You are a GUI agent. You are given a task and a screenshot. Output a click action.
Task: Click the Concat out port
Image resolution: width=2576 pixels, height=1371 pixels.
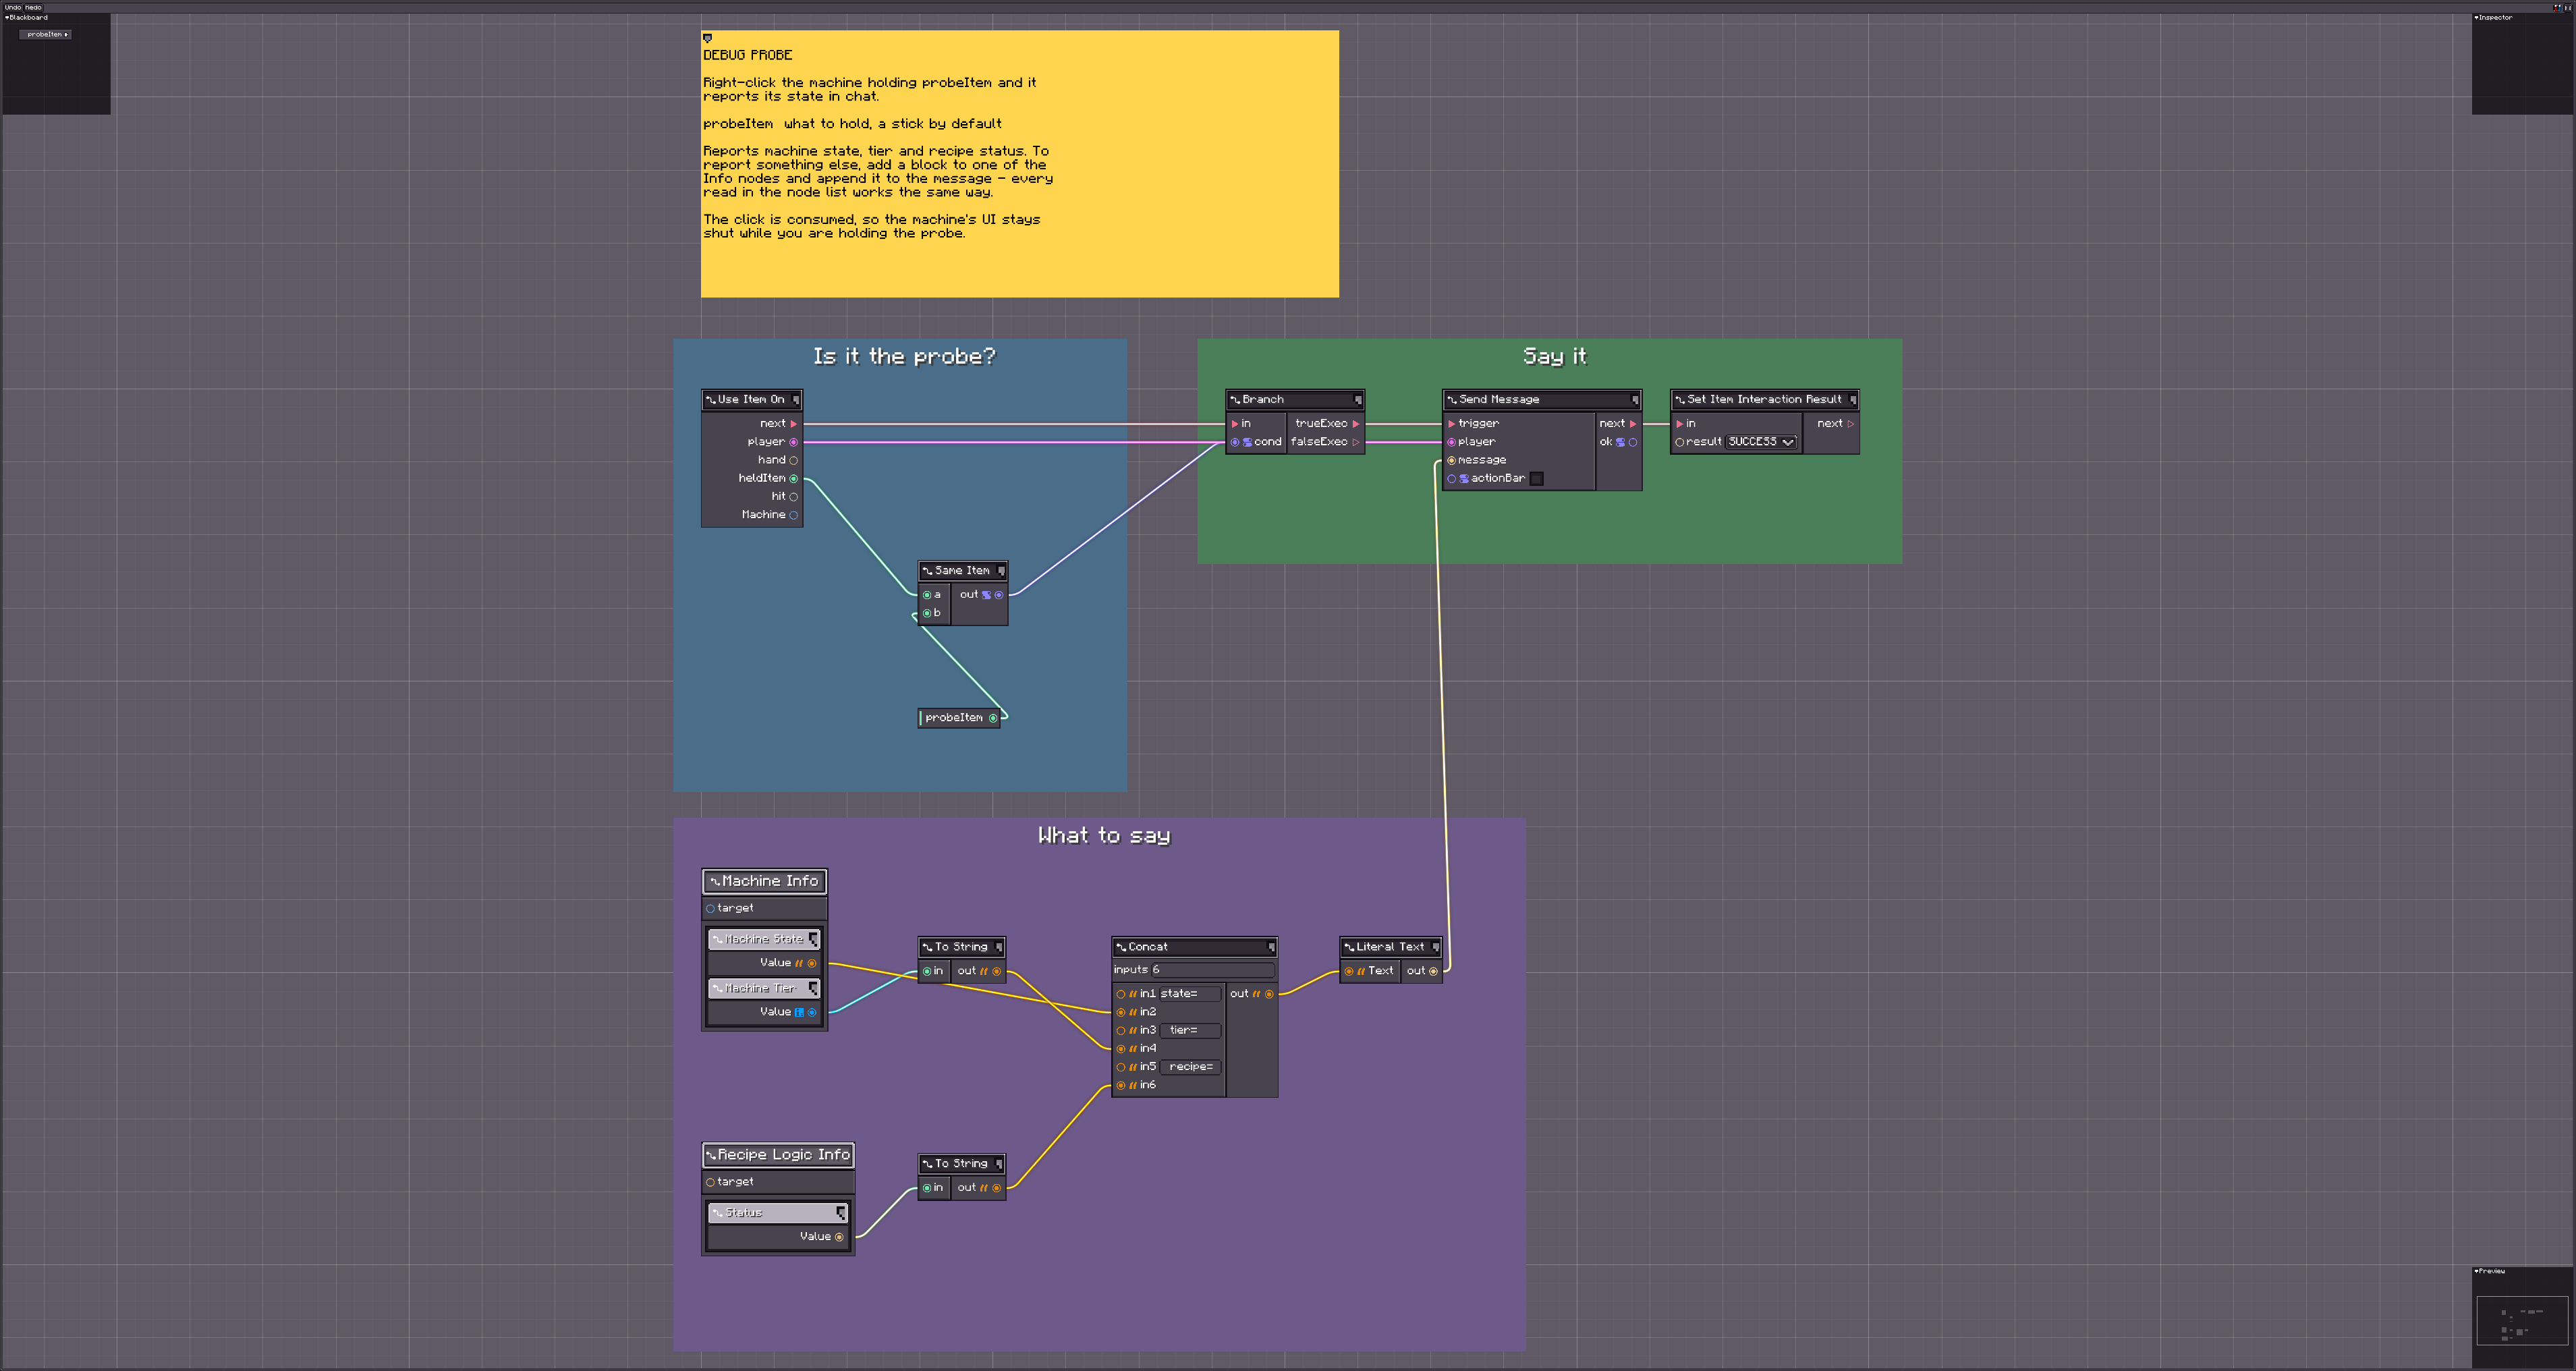[x=1270, y=994]
